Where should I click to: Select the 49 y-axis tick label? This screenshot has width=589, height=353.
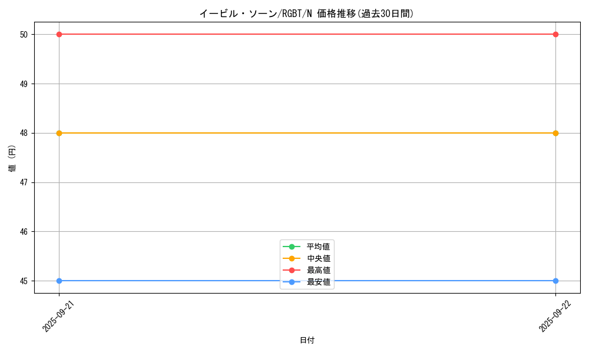click(x=24, y=84)
